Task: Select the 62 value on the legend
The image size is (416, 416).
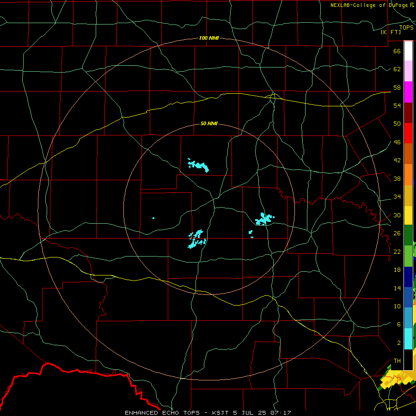Action: [397, 69]
